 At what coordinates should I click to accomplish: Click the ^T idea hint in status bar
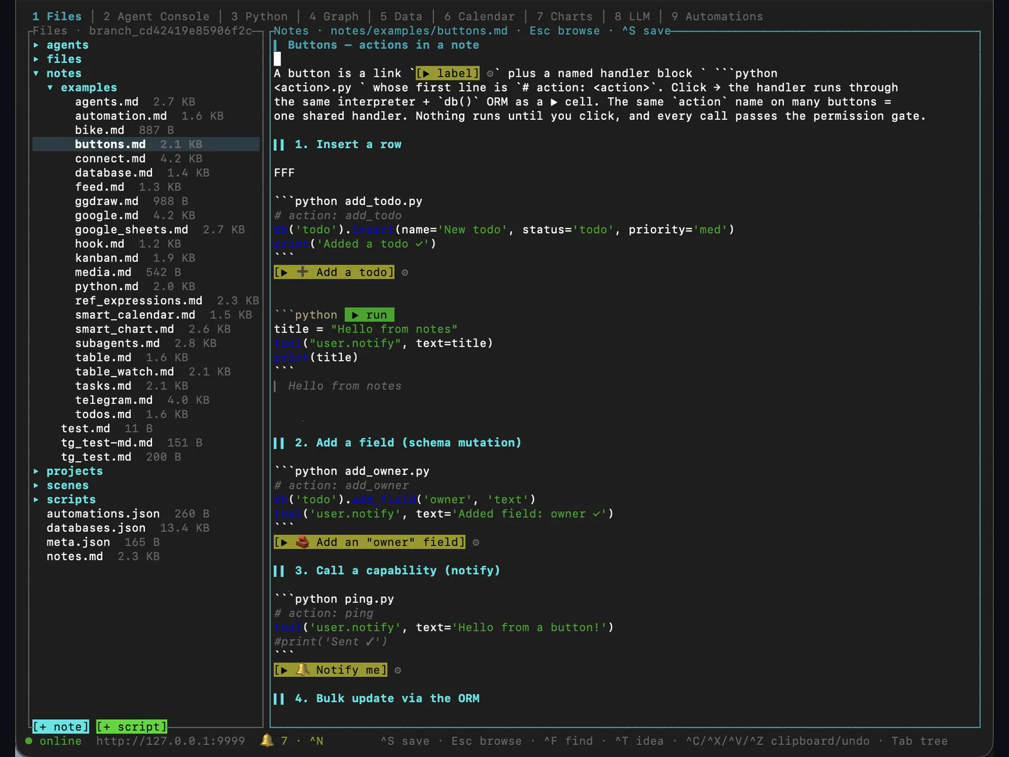point(639,741)
